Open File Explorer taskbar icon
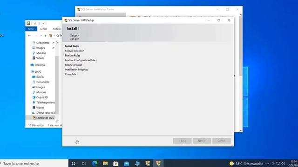Screen dimensions: 298x167 pos(105,163)
